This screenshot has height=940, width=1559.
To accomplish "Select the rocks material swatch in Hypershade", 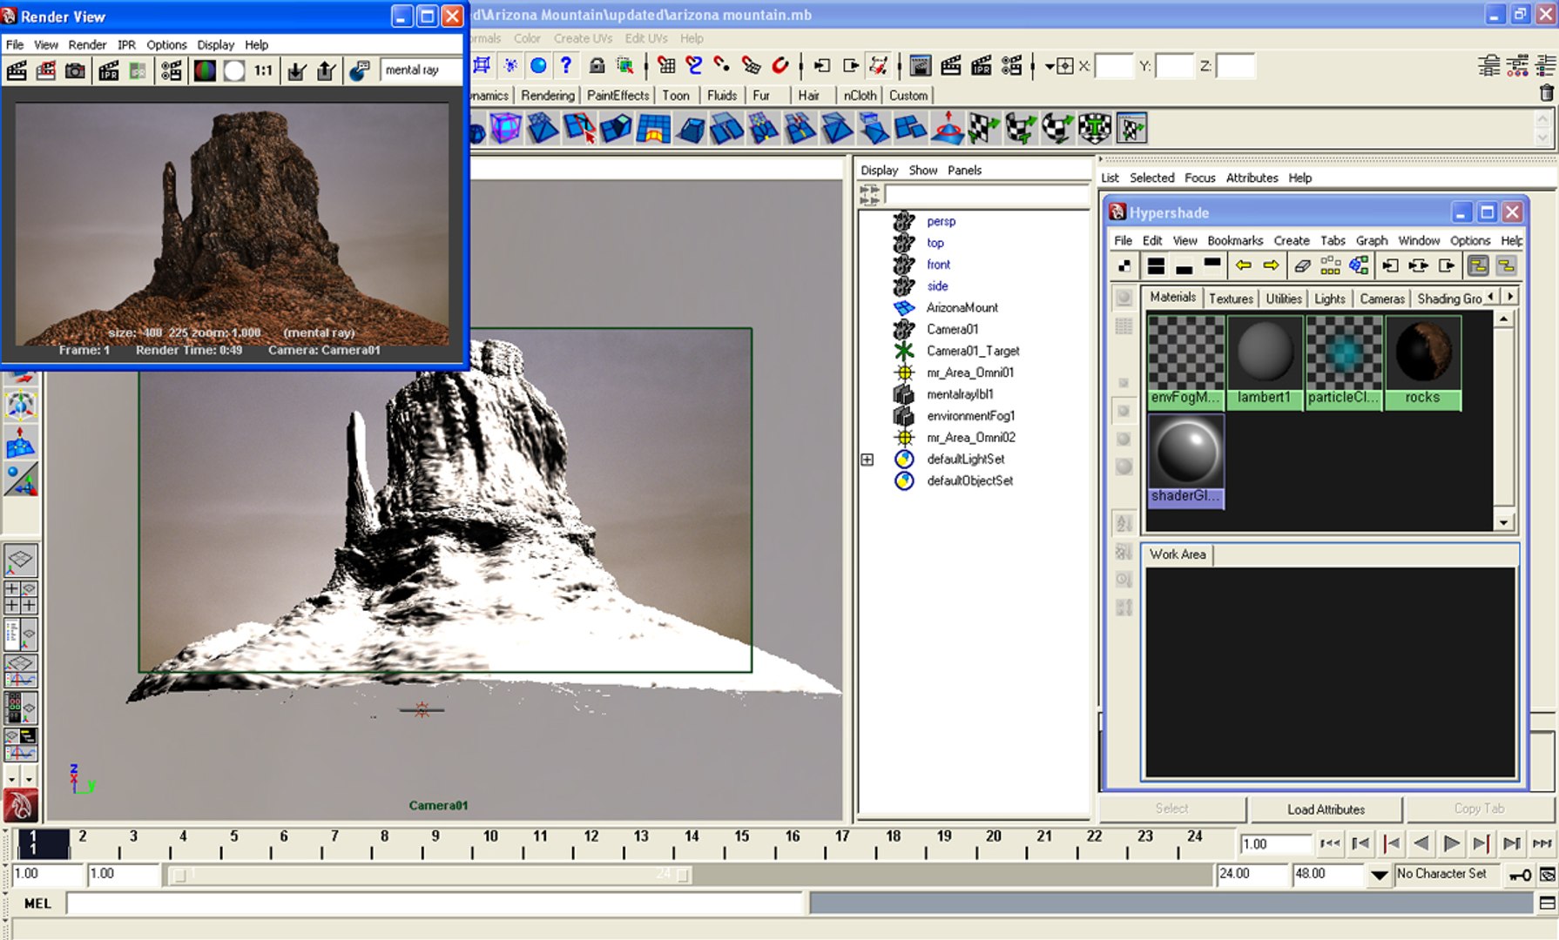I will click(1422, 361).
